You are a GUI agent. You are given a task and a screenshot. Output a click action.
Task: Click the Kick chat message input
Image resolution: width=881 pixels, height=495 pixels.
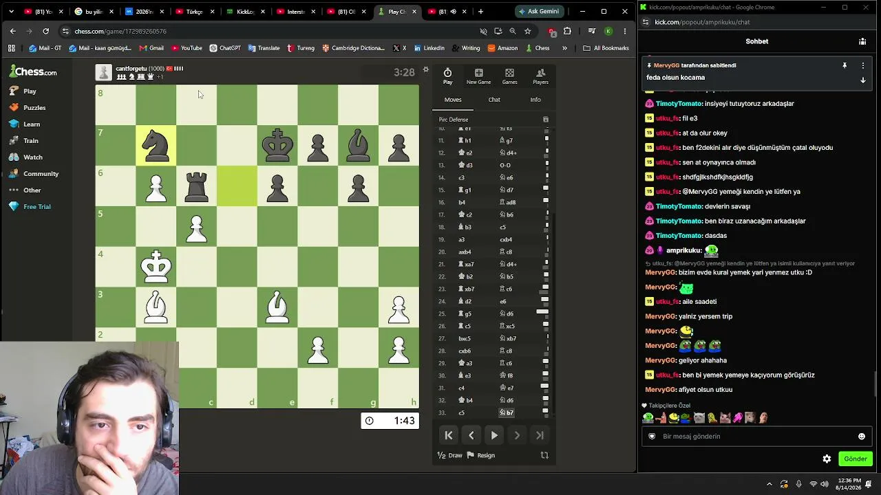(756, 436)
